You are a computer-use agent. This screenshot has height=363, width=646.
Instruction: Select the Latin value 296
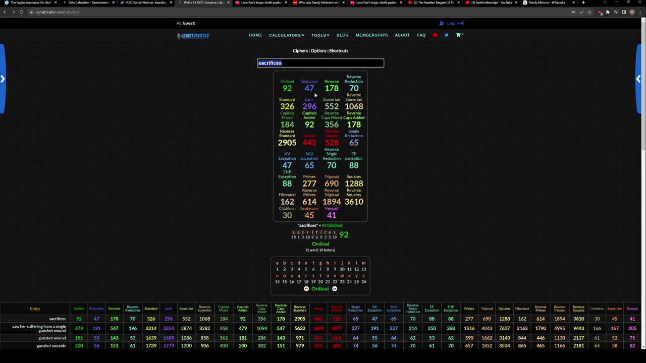(309, 106)
